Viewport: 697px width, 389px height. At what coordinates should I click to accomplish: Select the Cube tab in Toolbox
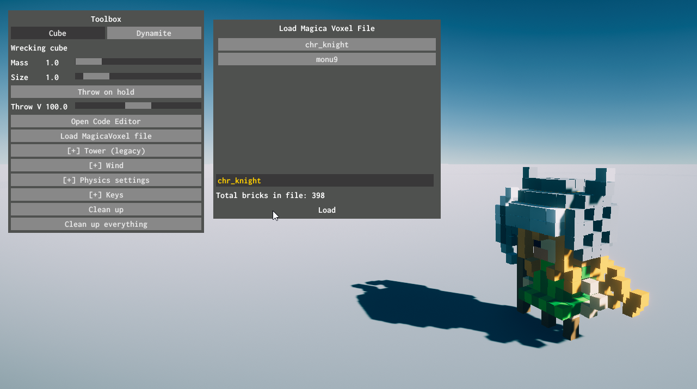click(58, 33)
